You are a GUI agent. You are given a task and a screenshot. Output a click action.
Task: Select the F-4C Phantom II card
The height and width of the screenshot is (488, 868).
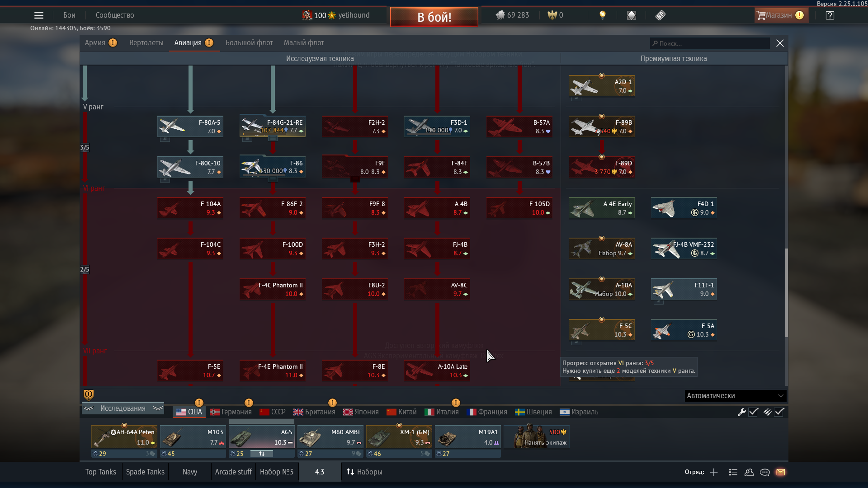273,289
